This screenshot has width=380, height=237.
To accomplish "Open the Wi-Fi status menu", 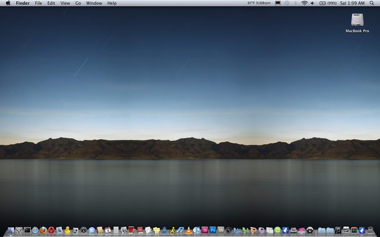I will [x=305, y=3].
